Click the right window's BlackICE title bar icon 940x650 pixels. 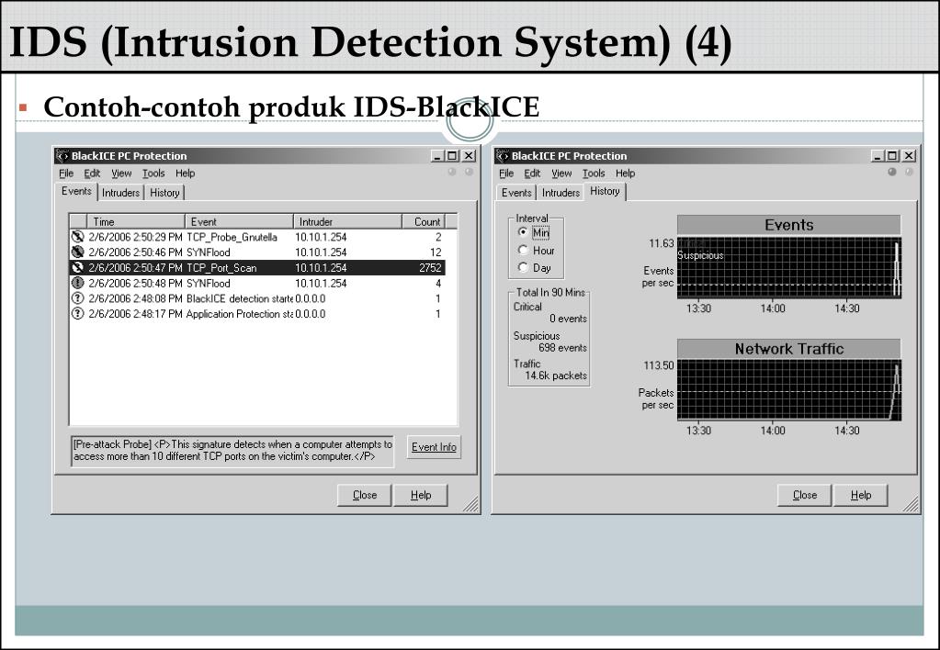coord(502,156)
